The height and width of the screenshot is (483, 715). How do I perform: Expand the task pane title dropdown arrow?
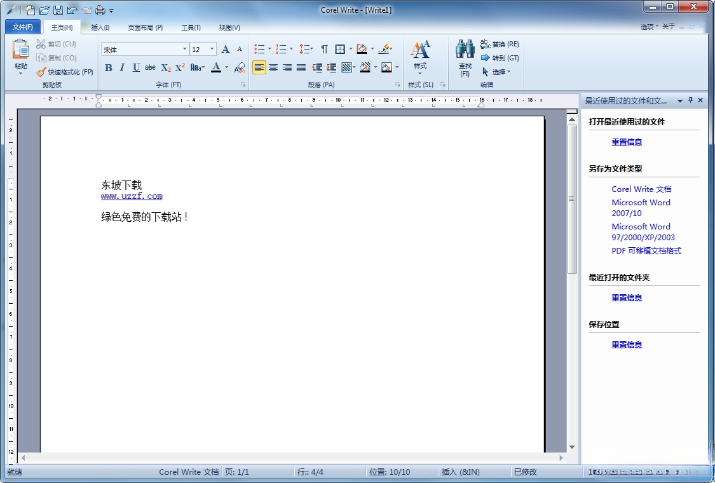pyautogui.click(x=680, y=101)
